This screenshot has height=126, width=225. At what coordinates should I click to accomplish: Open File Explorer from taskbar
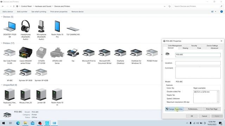point(25,123)
